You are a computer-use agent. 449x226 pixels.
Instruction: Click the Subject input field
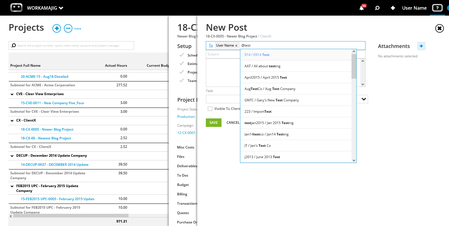click(x=223, y=54)
